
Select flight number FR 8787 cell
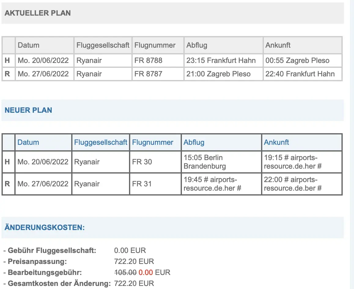(148, 74)
